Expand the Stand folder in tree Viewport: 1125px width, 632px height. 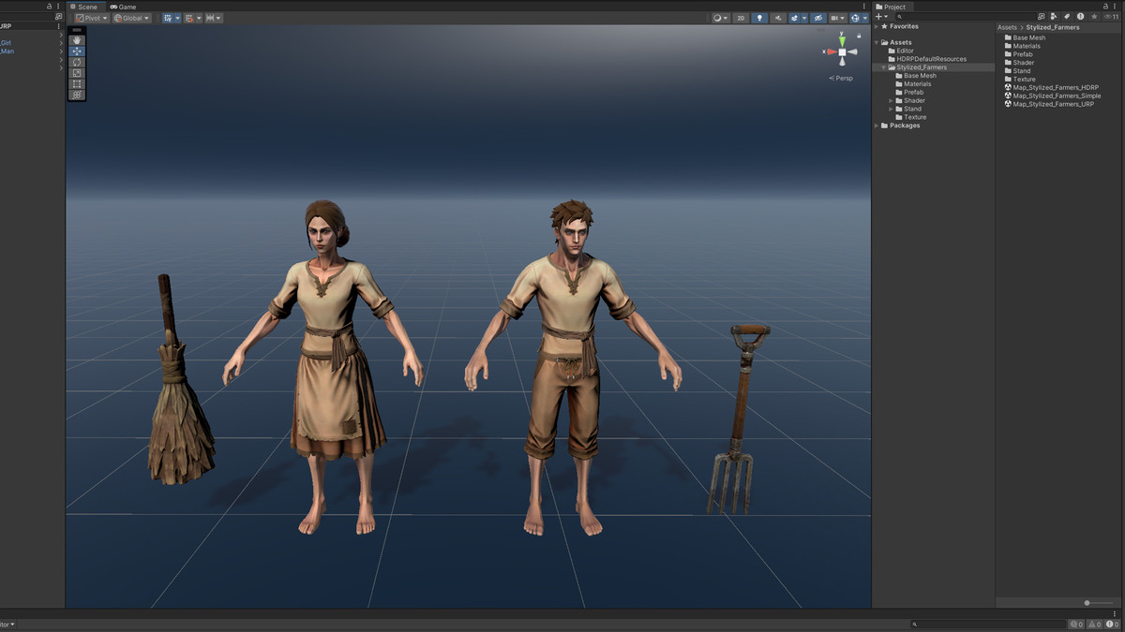(x=892, y=109)
